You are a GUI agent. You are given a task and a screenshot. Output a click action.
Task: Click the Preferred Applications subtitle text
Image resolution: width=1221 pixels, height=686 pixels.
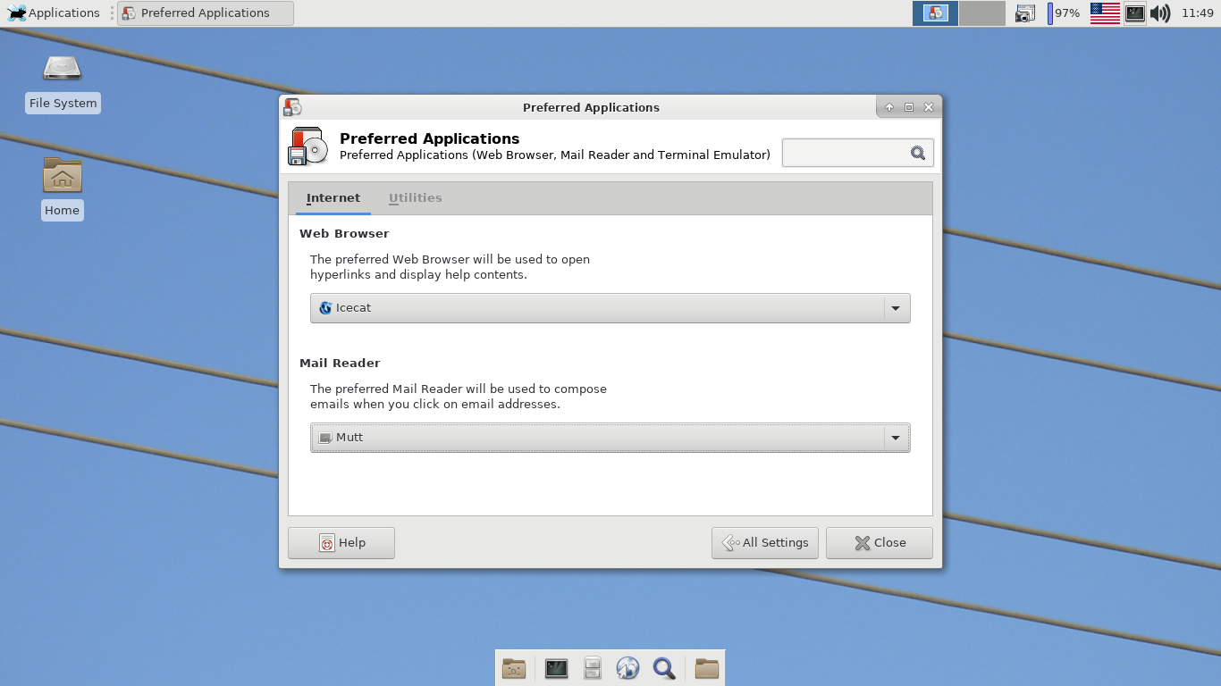(555, 155)
